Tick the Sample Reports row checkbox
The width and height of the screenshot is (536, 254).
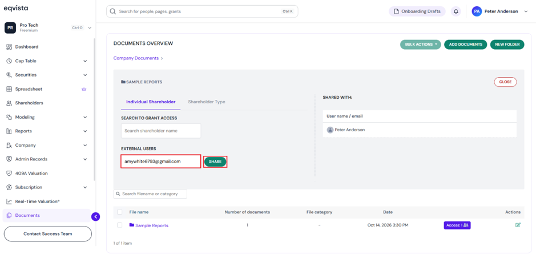click(120, 225)
